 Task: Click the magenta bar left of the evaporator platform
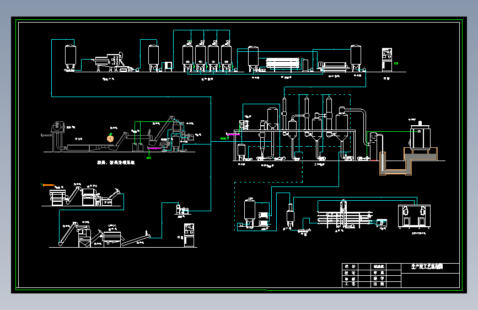coord(233,134)
